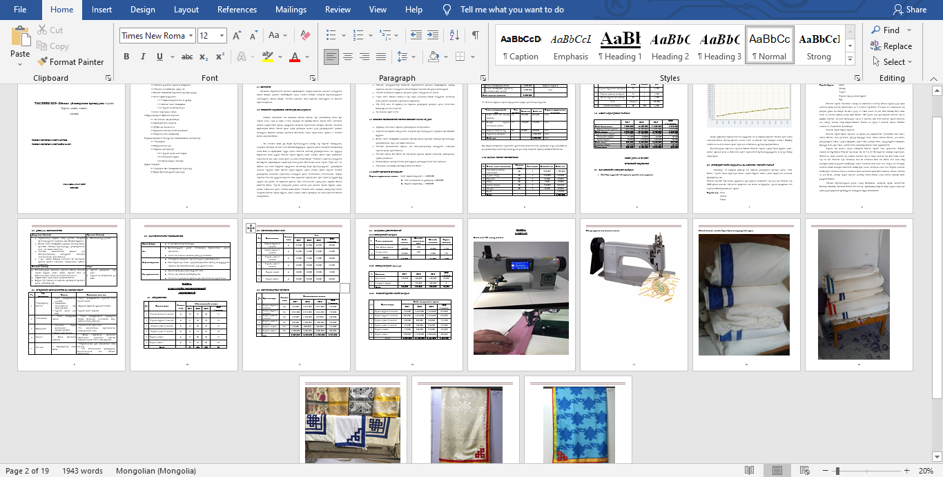Apply the font color red swatch
This screenshot has height=477, width=943.
pos(295,57)
